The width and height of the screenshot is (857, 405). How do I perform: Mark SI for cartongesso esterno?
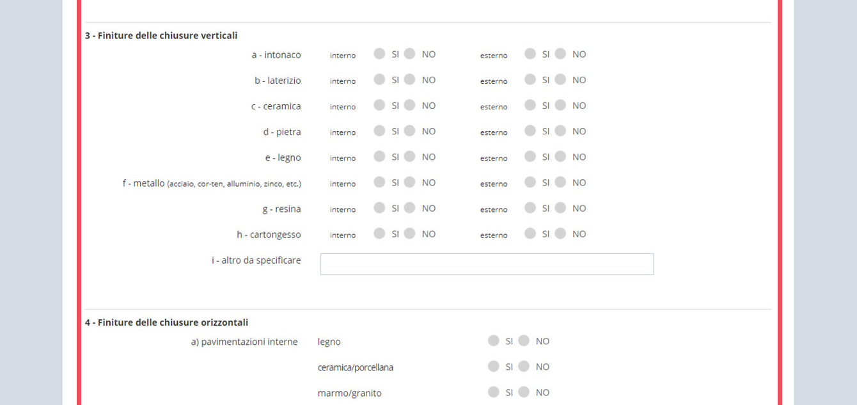click(x=530, y=234)
